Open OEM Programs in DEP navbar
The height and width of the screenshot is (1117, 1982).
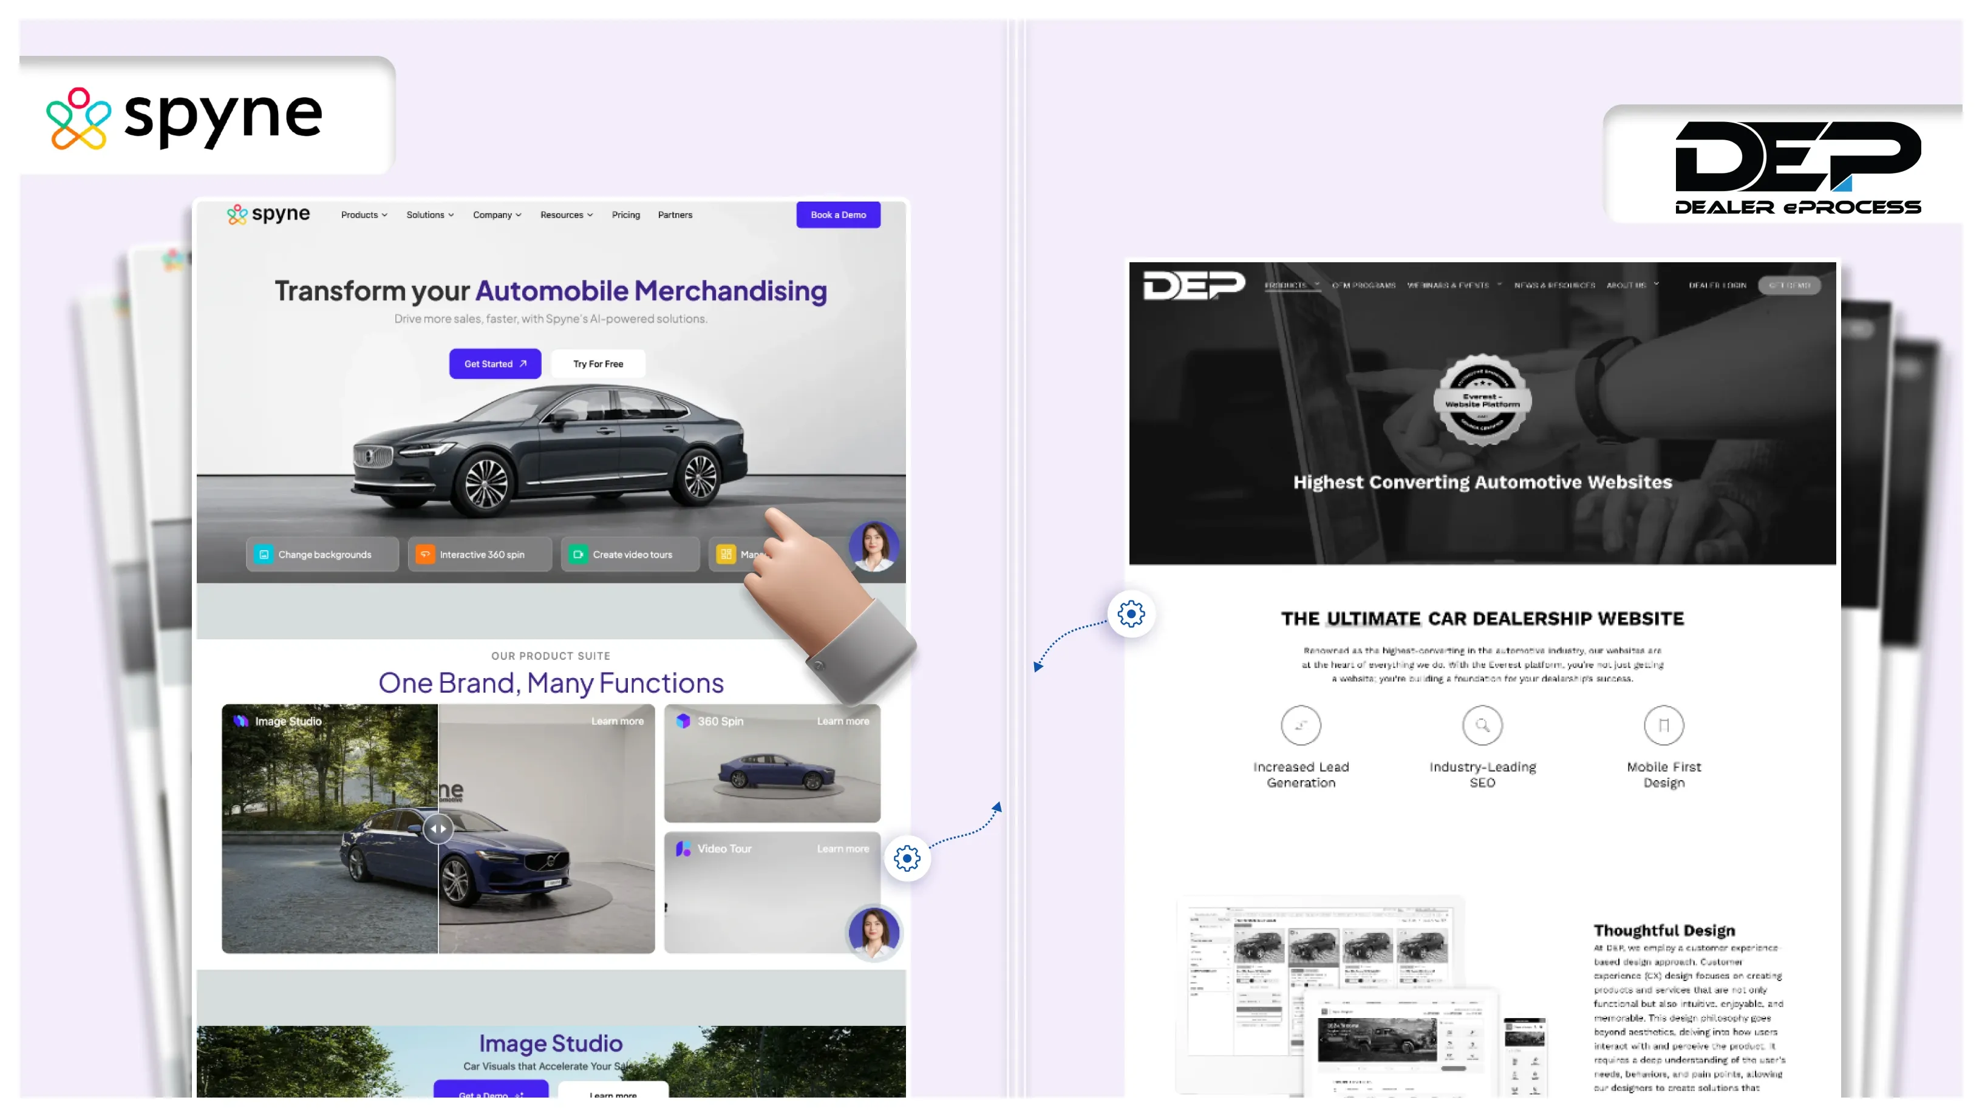pos(1363,285)
